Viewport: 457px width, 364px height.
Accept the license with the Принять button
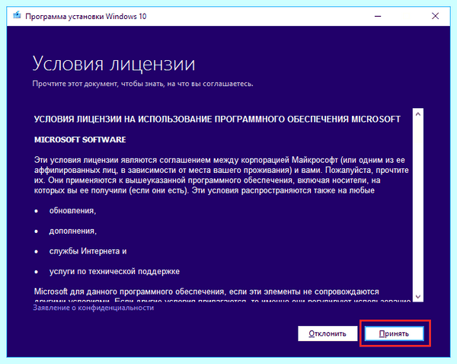point(394,334)
